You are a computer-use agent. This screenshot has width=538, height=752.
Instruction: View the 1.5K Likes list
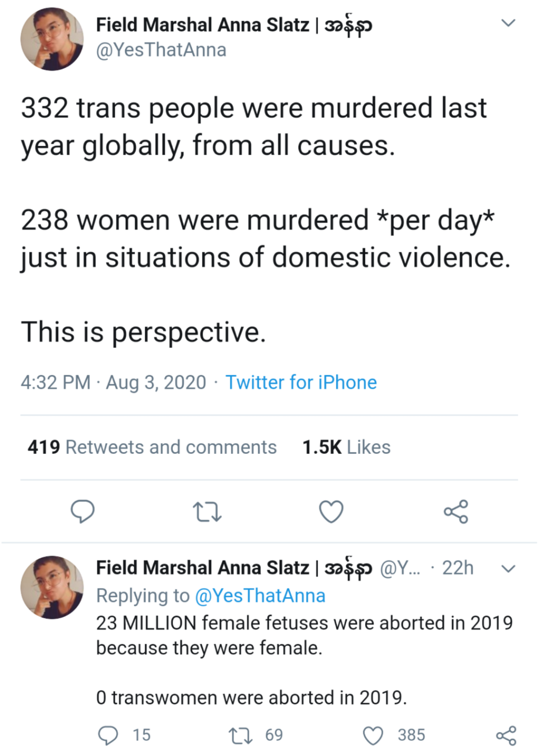pyautogui.click(x=346, y=447)
